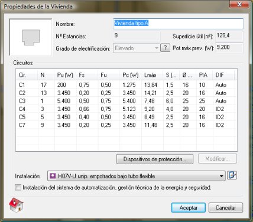
Task: Click the Lmáx column header
Action: [152, 75]
